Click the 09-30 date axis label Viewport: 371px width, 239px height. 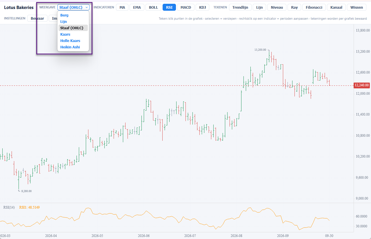(x=329, y=236)
